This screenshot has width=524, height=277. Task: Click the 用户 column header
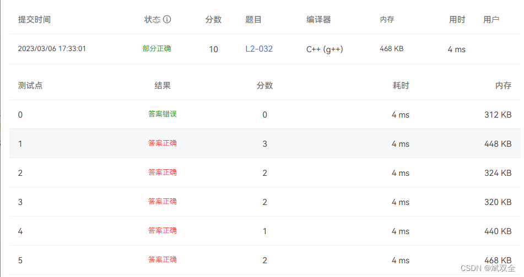(x=491, y=20)
